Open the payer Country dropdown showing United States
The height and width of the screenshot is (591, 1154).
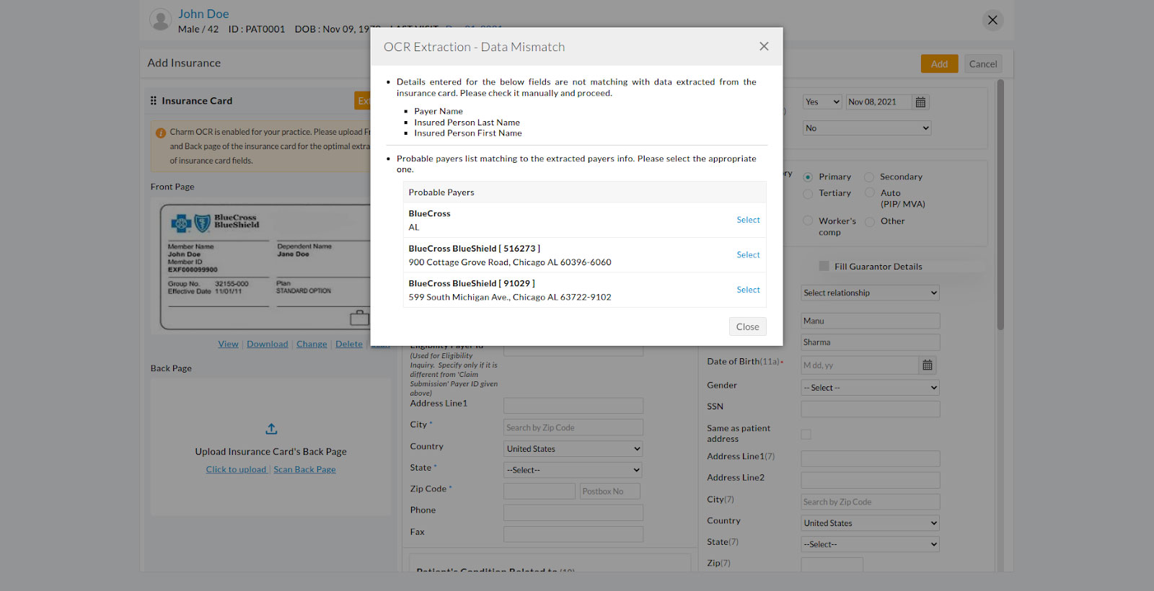573,449
